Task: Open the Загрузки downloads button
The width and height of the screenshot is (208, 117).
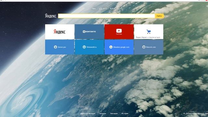Action: (103, 113)
